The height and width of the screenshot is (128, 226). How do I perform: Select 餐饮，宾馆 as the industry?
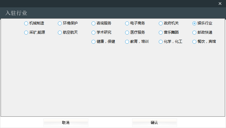coord(195,42)
